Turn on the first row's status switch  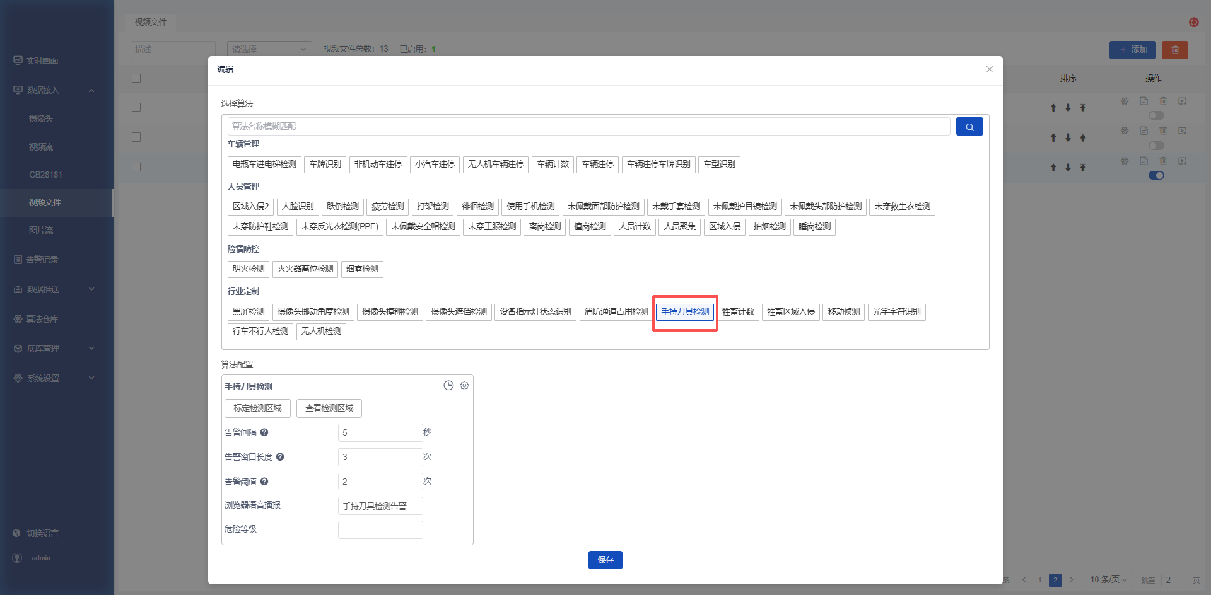pyautogui.click(x=1156, y=115)
